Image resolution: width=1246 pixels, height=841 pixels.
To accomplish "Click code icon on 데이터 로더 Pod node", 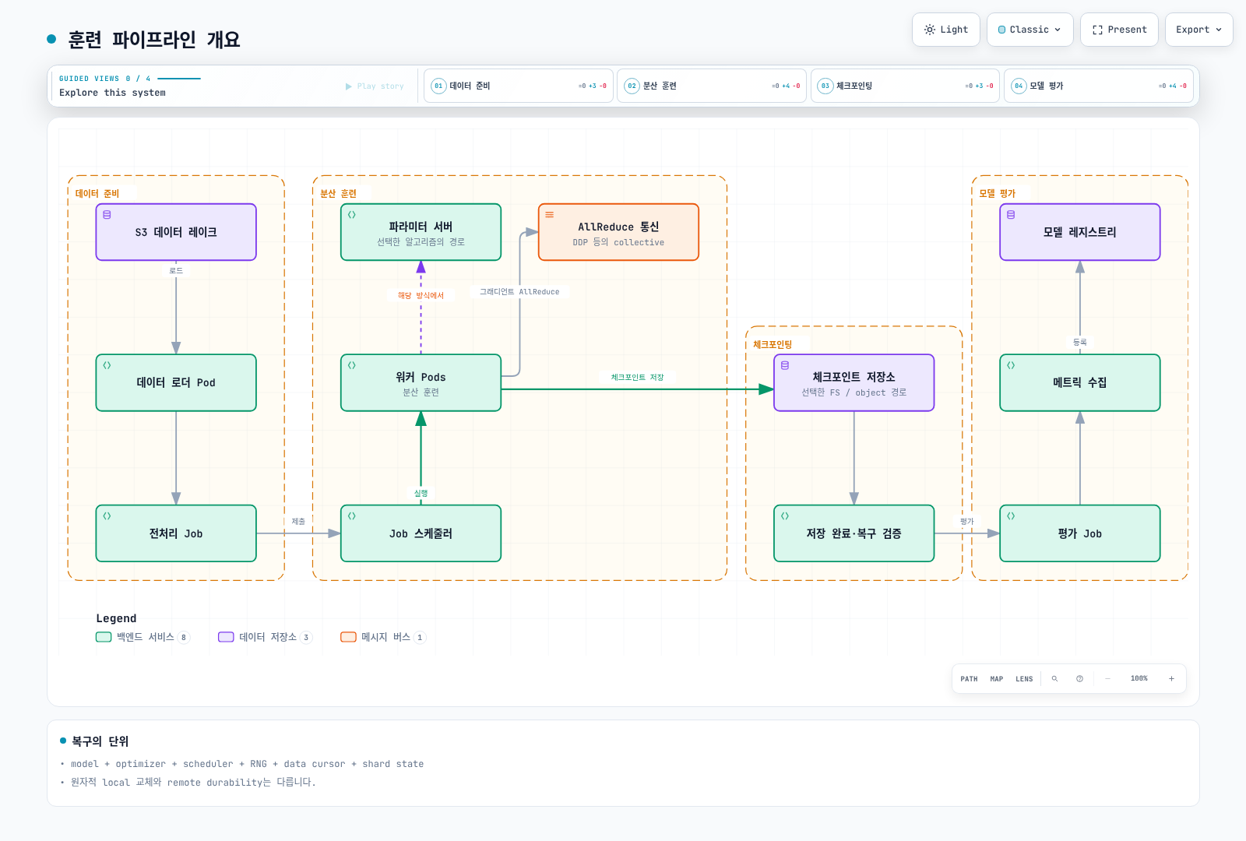I will (x=107, y=365).
